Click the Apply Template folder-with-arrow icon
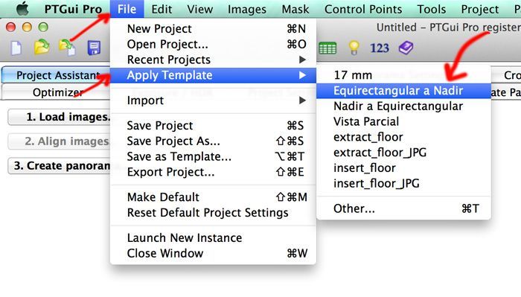The image size is (521, 297). (x=67, y=48)
